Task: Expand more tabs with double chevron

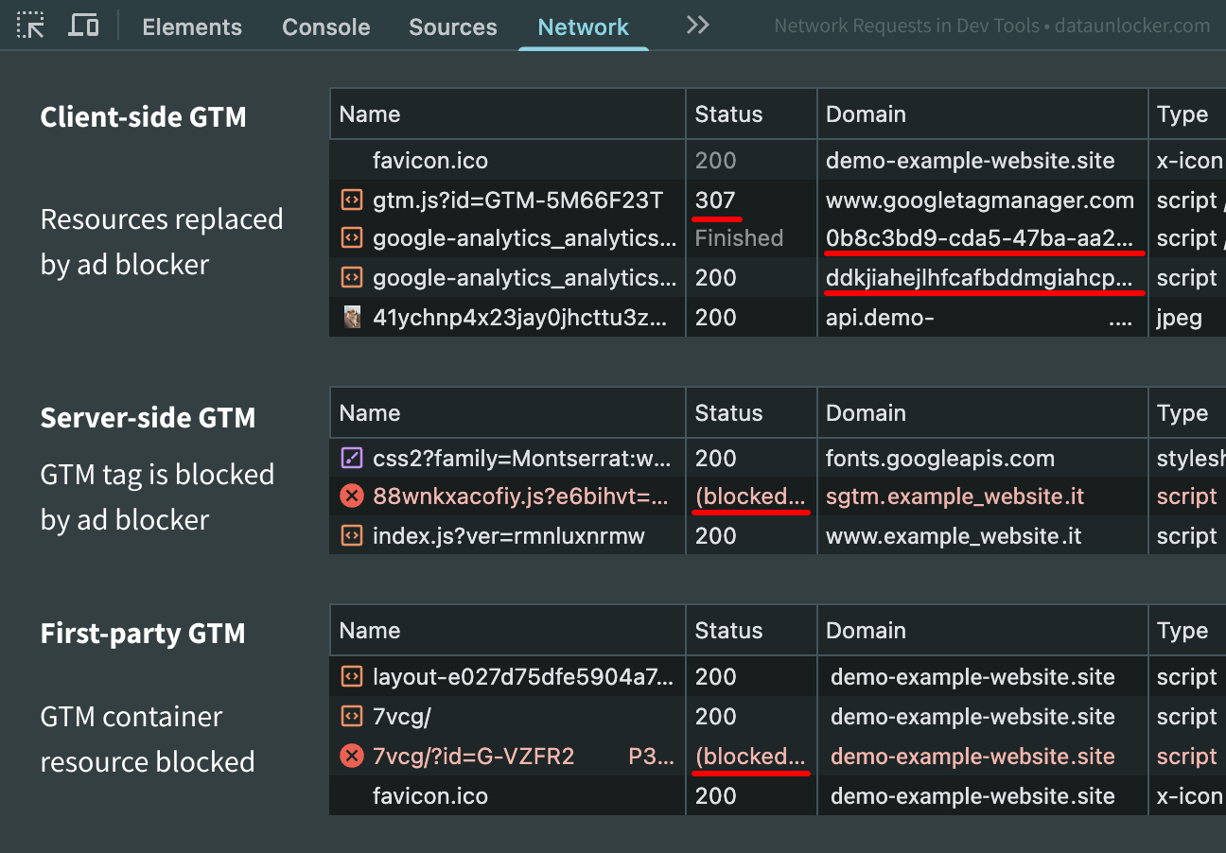Action: (x=697, y=26)
